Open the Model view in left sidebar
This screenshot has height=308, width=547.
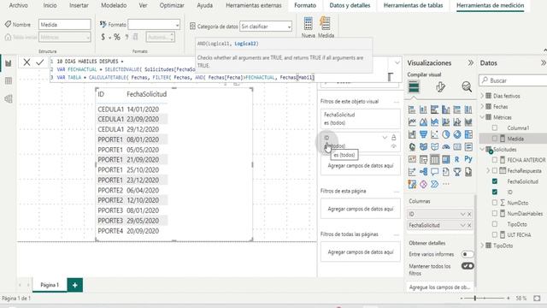pos(9,99)
